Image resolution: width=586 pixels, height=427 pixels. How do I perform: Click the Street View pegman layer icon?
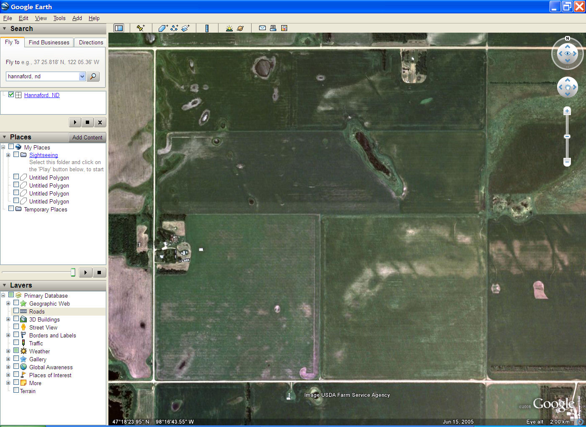coord(23,327)
